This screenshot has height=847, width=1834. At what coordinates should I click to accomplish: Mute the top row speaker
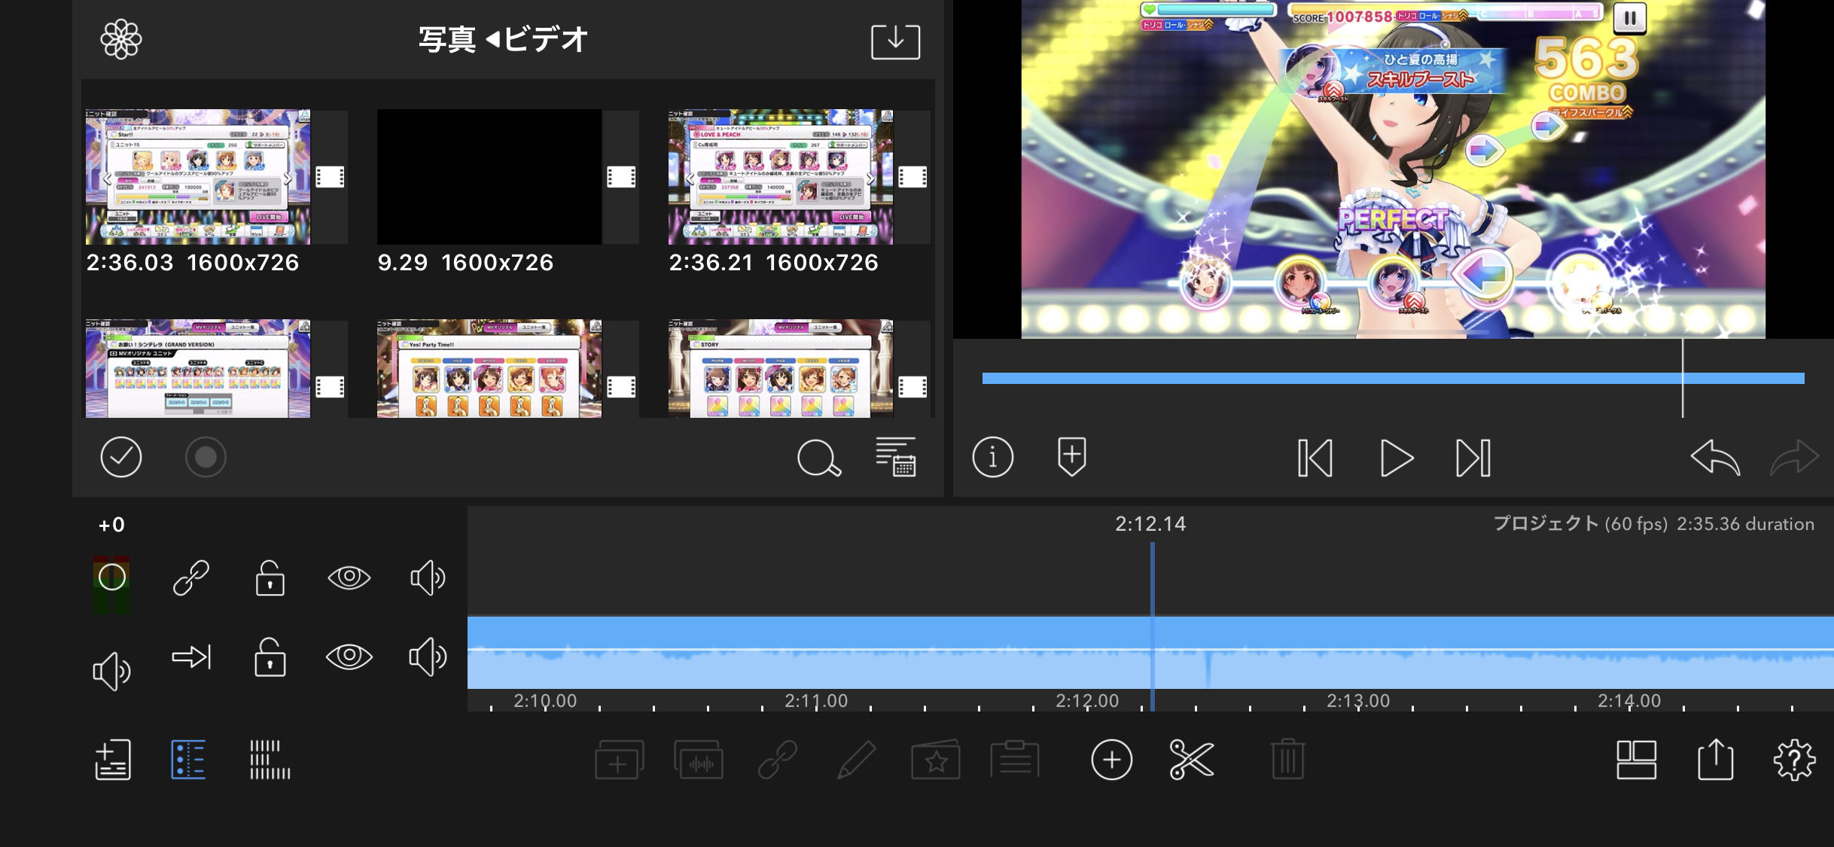[x=427, y=577]
